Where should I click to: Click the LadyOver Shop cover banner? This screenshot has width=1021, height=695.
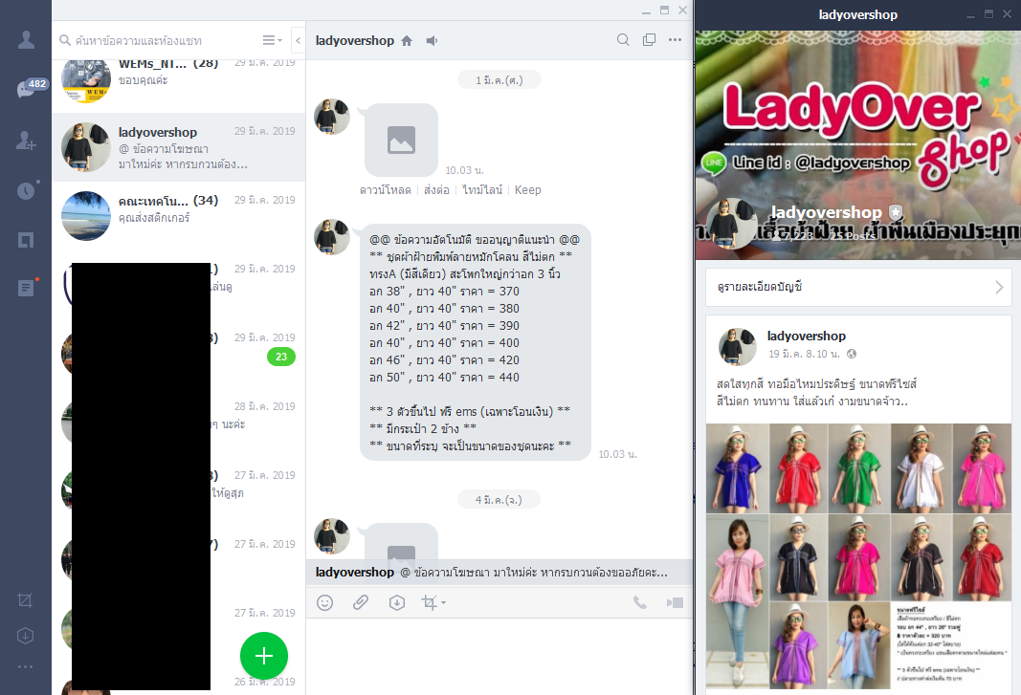tap(858, 144)
